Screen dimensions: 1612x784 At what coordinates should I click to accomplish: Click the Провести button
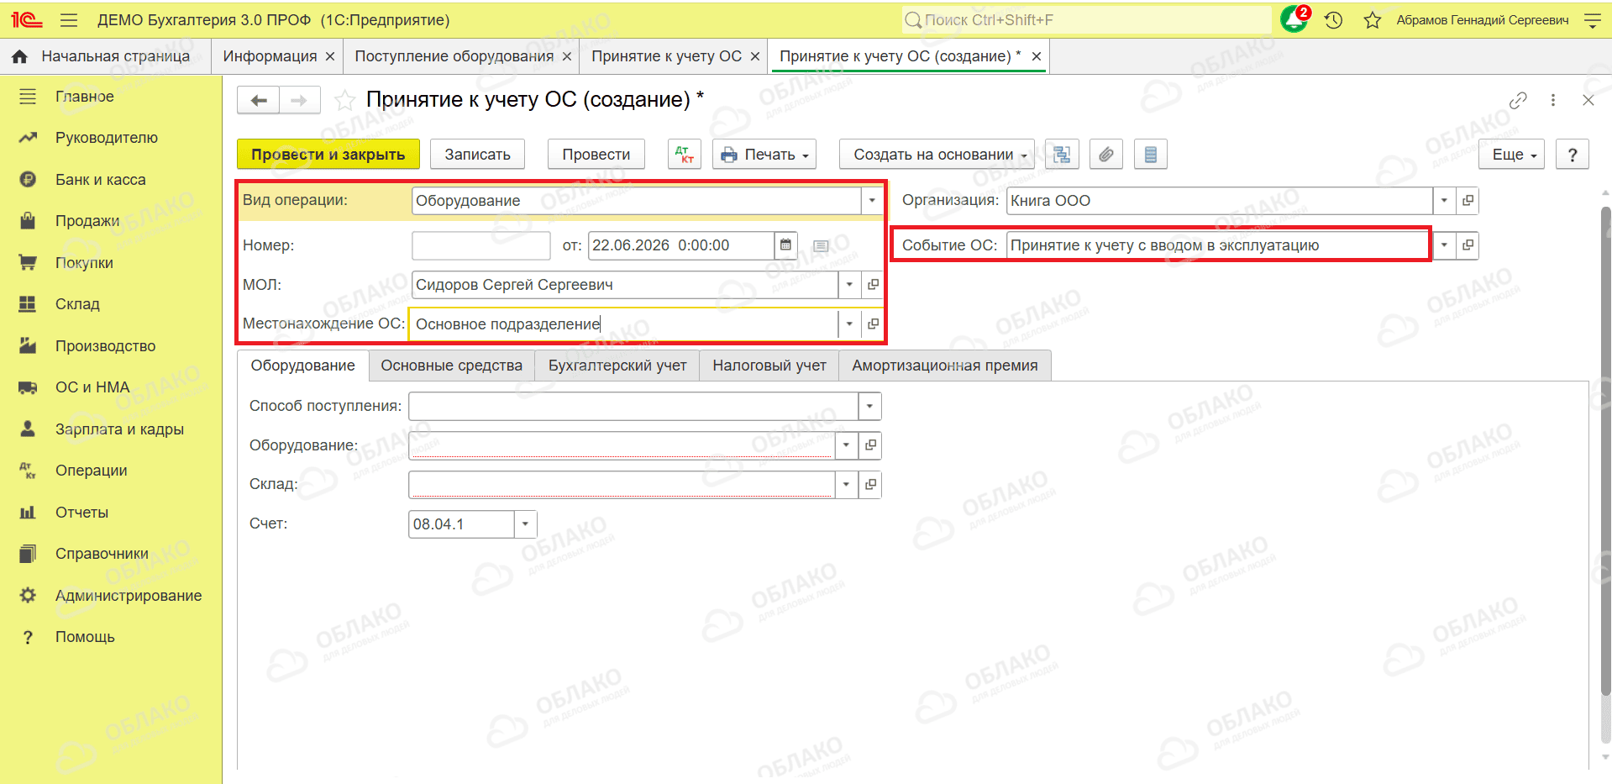[x=596, y=155]
